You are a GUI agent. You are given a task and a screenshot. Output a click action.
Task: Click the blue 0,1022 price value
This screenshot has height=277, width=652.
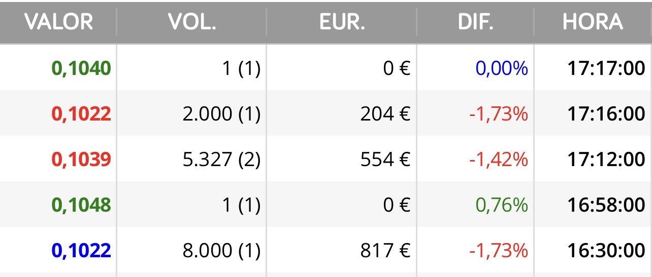81,250
